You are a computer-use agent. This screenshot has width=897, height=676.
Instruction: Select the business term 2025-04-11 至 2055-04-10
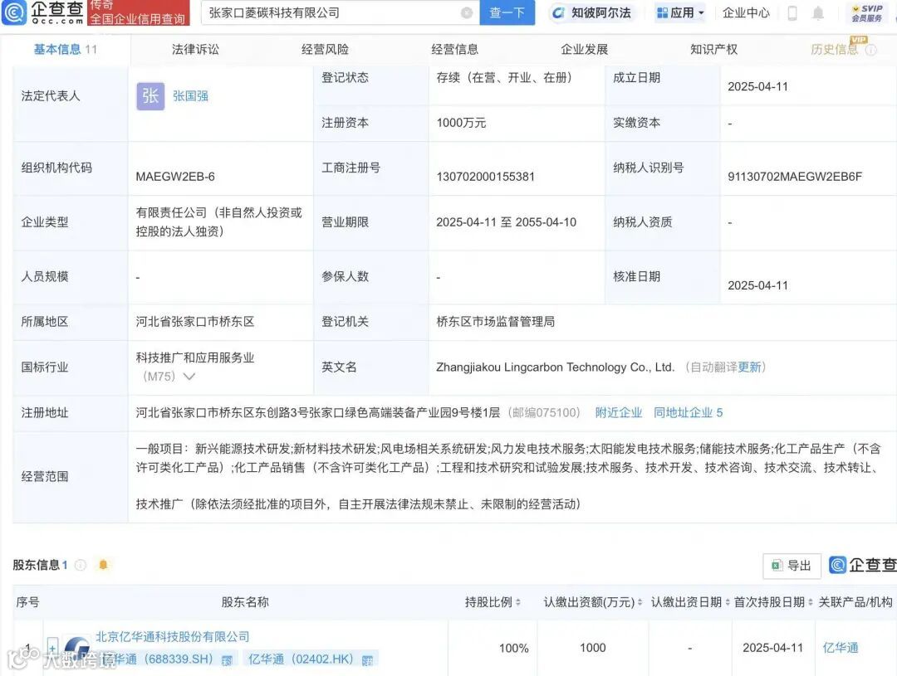(507, 222)
